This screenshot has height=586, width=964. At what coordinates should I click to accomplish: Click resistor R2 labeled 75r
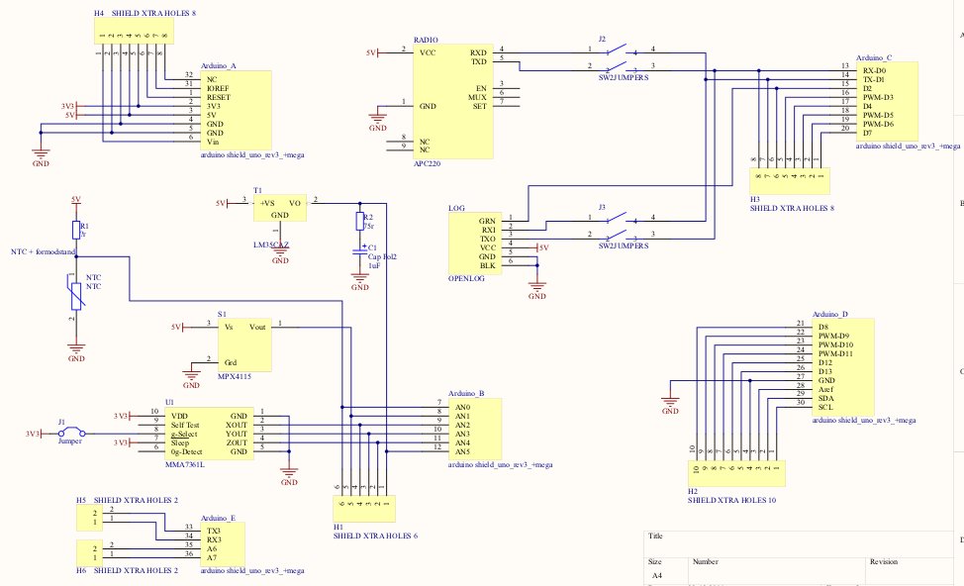[x=360, y=224]
